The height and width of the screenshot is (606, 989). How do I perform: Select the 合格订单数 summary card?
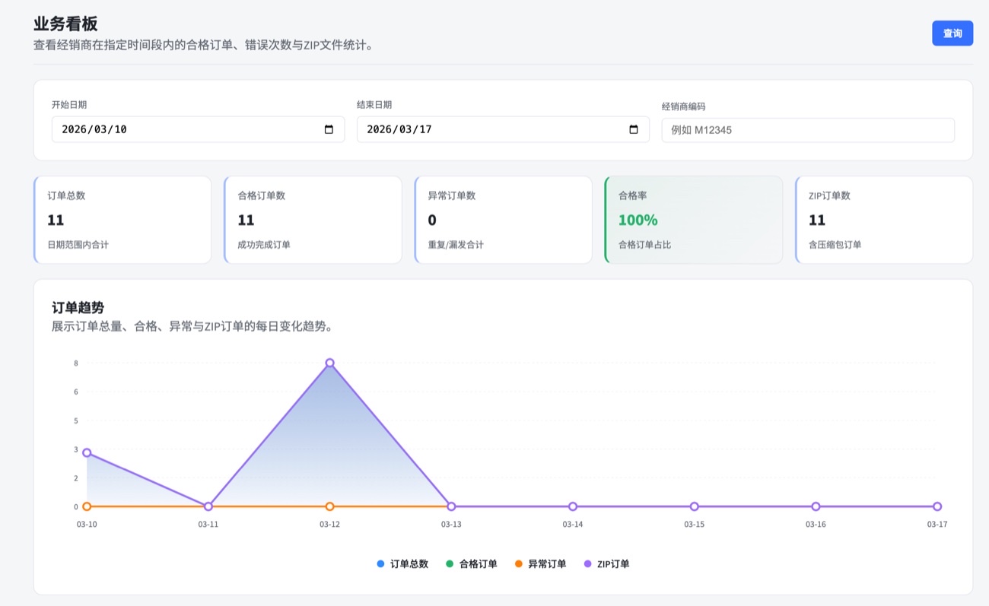pyautogui.click(x=313, y=220)
